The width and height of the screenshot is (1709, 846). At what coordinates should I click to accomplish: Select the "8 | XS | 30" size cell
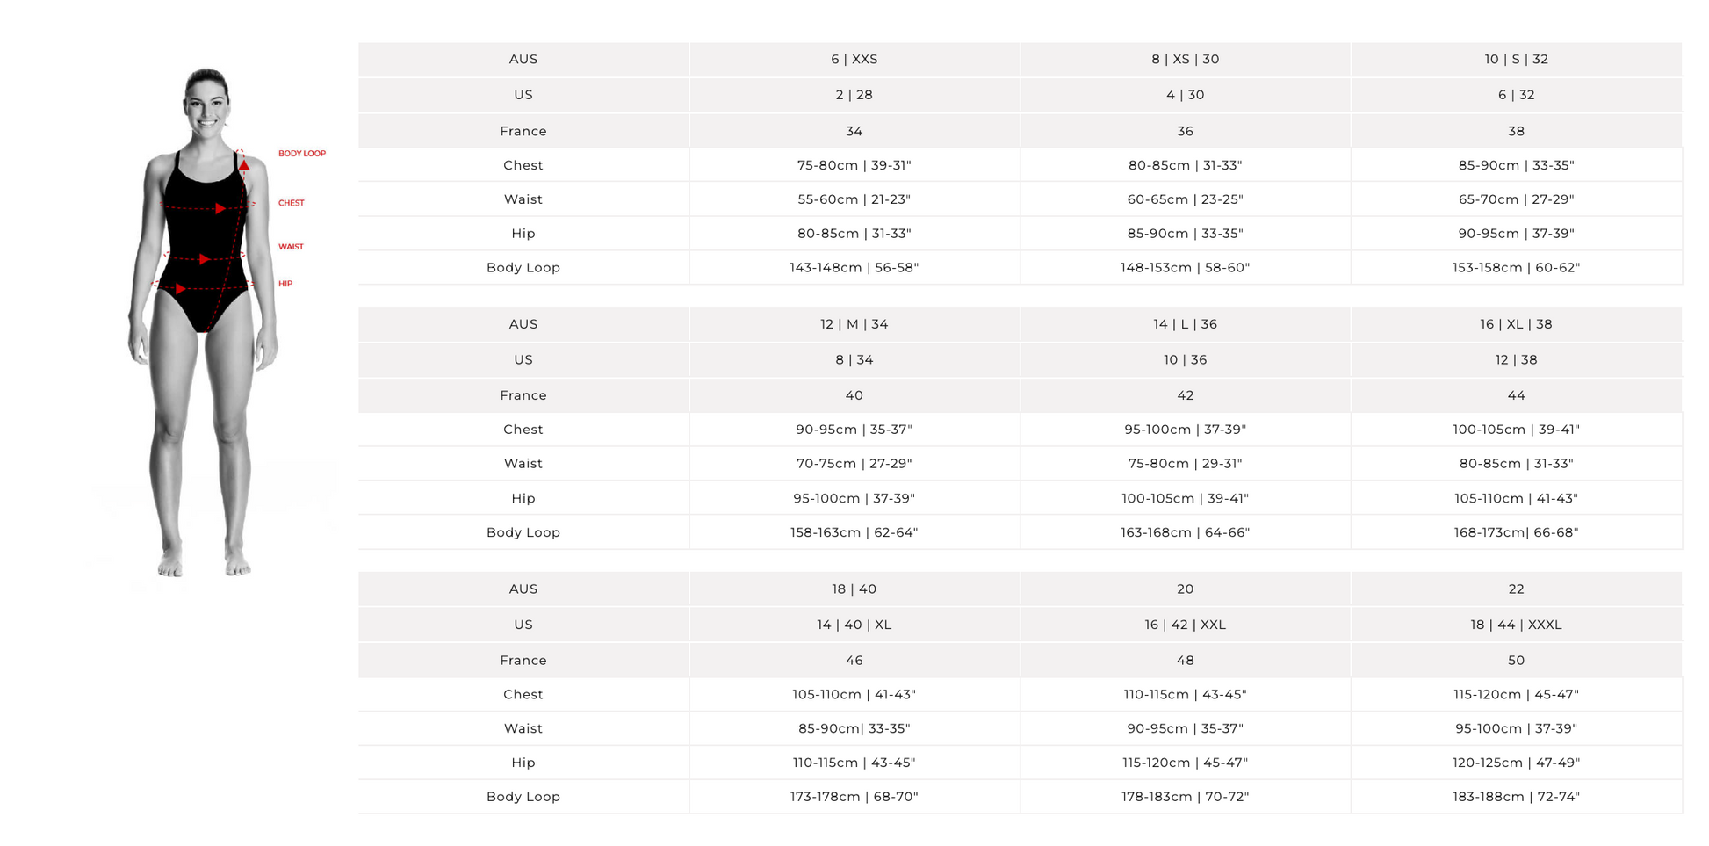click(1185, 60)
